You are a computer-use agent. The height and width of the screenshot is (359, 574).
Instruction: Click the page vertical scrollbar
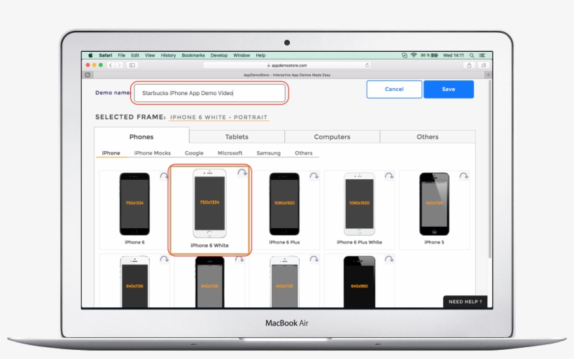point(490,169)
